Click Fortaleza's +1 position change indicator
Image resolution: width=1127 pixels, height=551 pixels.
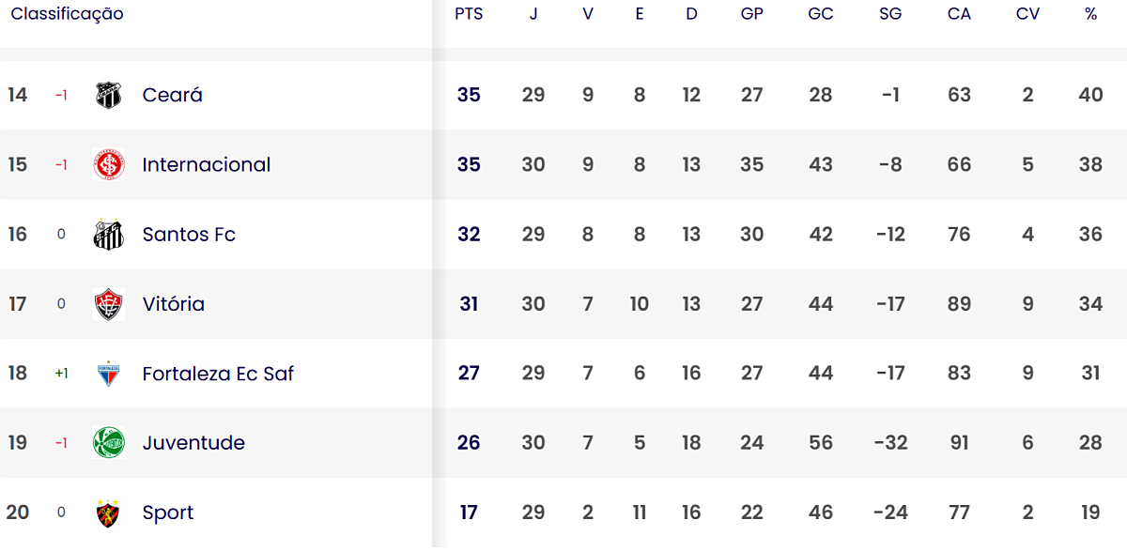click(x=61, y=374)
